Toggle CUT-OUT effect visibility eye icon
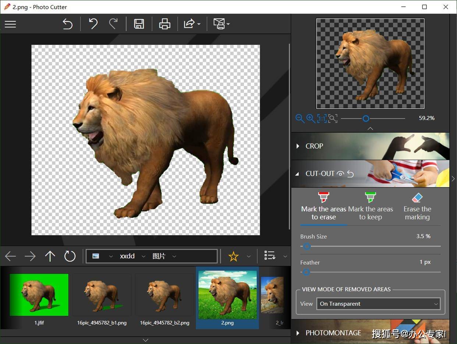457x344 pixels. [x=340, y=174]
